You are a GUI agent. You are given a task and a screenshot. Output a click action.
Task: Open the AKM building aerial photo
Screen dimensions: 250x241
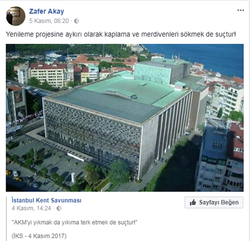click(124, 117)
